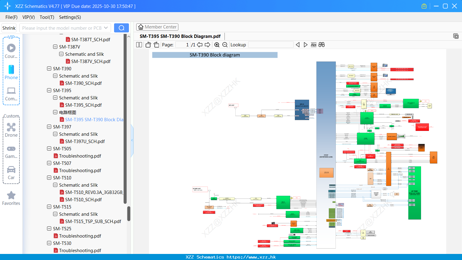Click the tree panel vertical scrollbar

129,214
